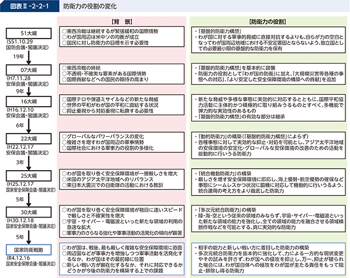Click the 国家防衛戦略 box
The image size is (350, 278).
[28, 250]
